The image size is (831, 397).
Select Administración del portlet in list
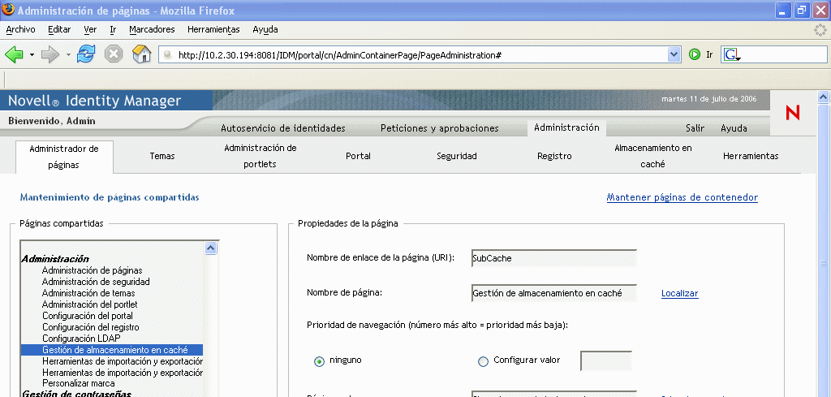[89, 304]
